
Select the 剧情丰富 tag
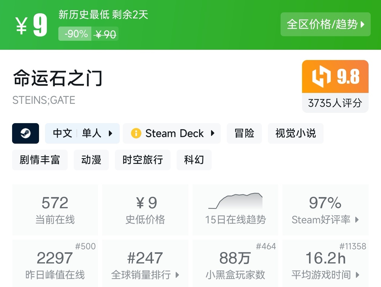point(40,160)
